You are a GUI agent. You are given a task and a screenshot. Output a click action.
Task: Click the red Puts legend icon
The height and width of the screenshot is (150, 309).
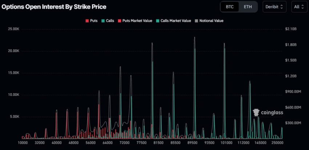pyautogui.click(x=87, y=21)
